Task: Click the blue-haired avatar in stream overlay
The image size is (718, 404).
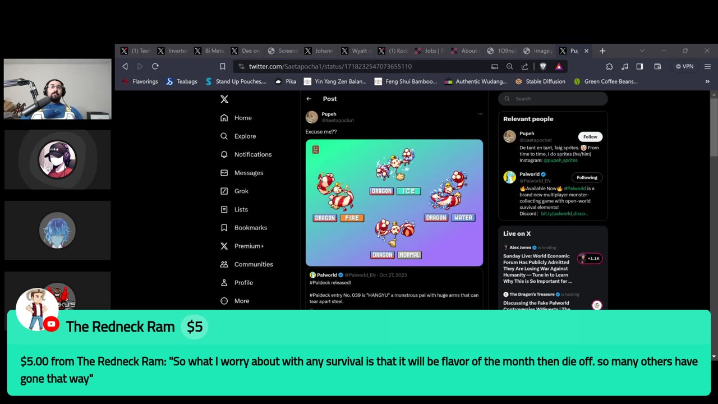Action: tap(57, 230)
